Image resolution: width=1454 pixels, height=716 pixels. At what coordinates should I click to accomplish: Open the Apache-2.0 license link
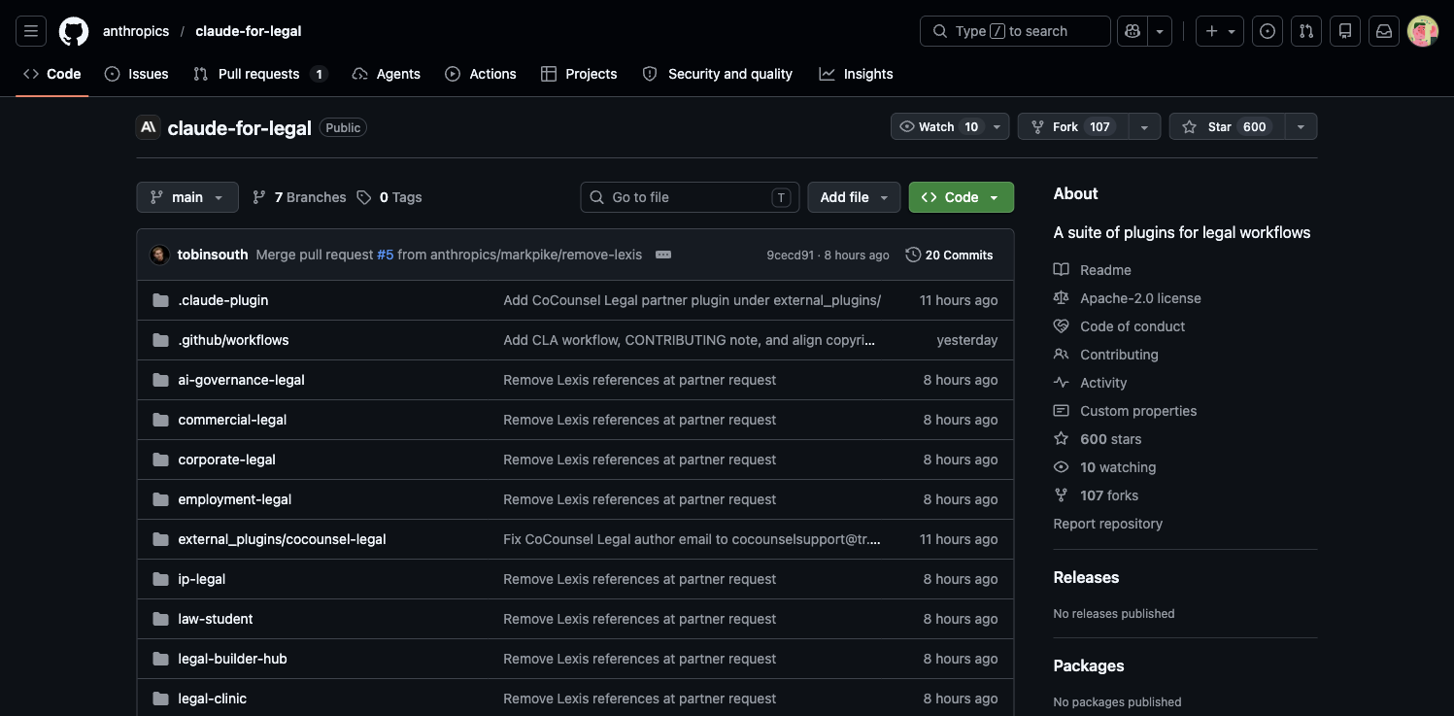click(1128, 298)
